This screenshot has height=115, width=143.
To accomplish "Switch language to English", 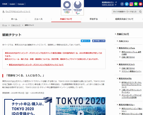I will [12, 4].
